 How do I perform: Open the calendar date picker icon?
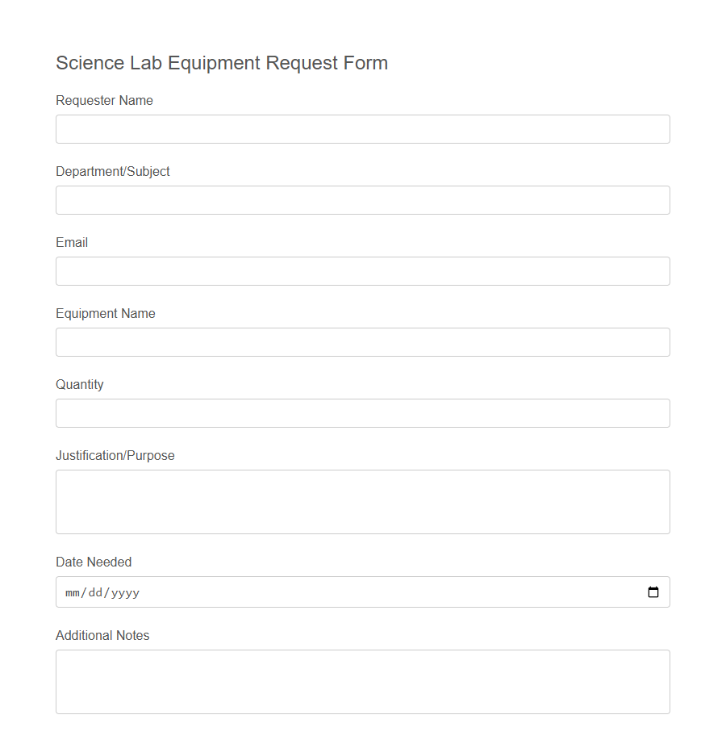652,592
